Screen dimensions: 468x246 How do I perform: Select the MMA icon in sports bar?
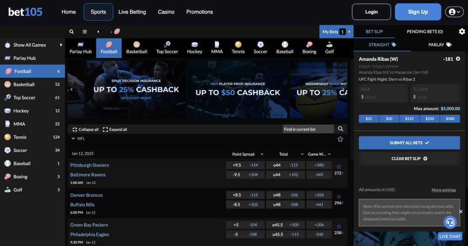(x=217, y=45)
